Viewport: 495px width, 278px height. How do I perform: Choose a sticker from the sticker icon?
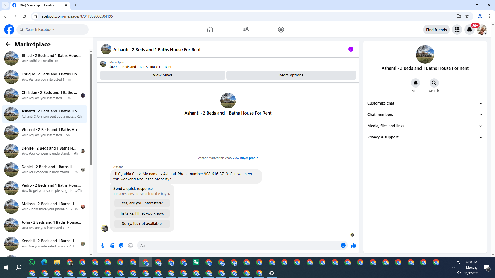[121, 245]
